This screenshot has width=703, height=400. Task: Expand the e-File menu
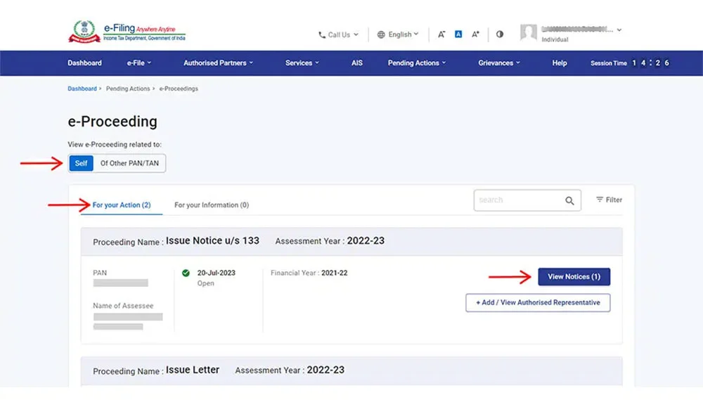[x=138, y=63]
